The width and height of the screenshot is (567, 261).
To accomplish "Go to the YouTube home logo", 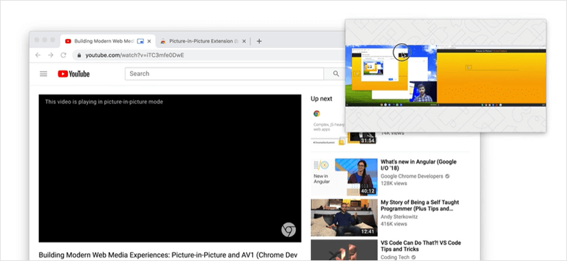I will click(74, 74).
